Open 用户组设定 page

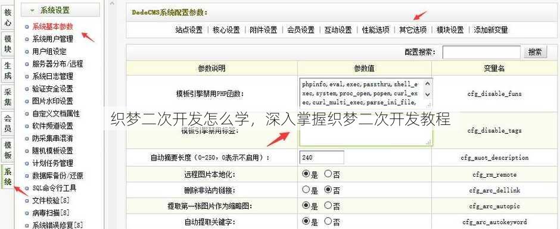(x=49, y=51)
